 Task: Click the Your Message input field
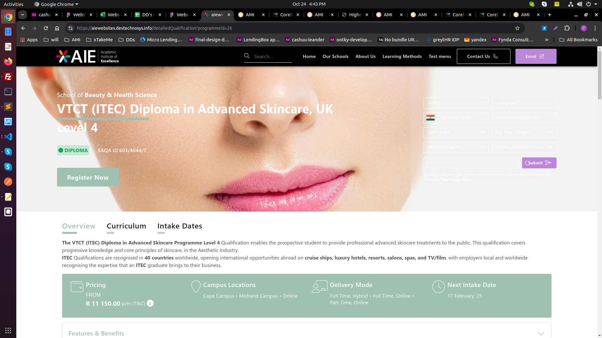[471, 163]
